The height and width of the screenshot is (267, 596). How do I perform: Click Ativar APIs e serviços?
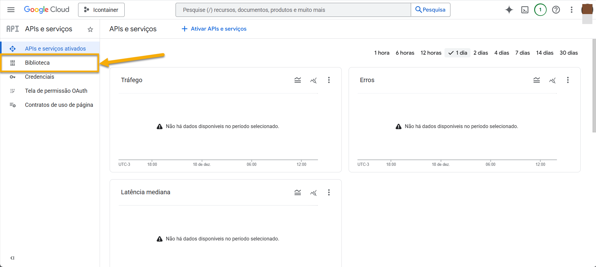(214, 29)
